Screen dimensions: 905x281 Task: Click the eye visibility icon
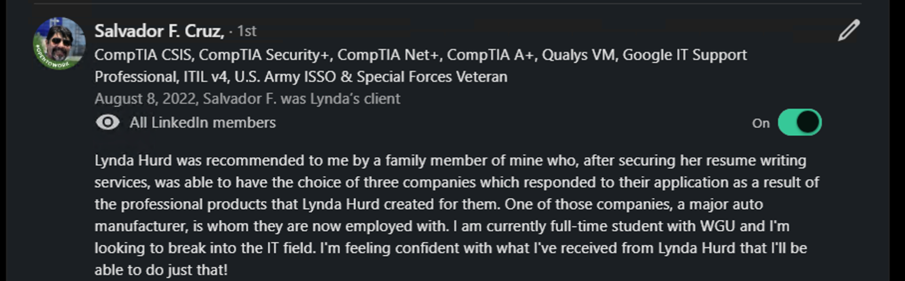(x=107, y=122)
